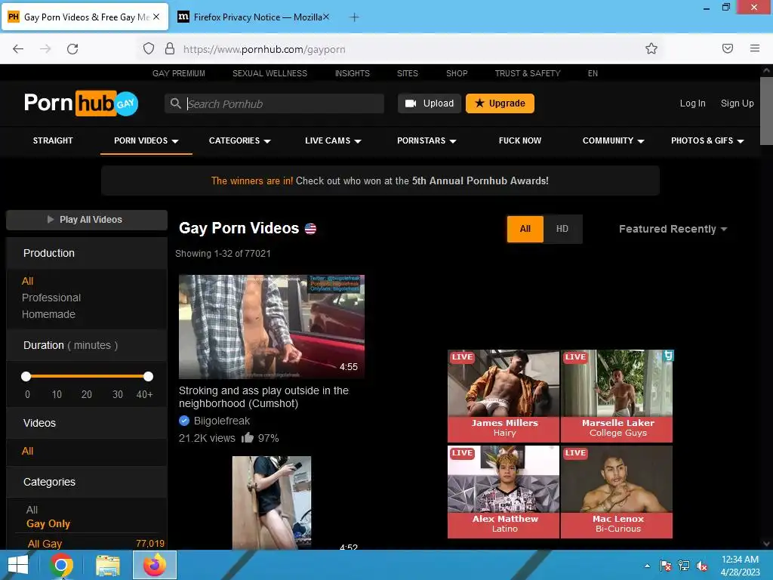Click the US flag icon beside the heading
This screenshot has height=580, width=773.
pos(310,228)
